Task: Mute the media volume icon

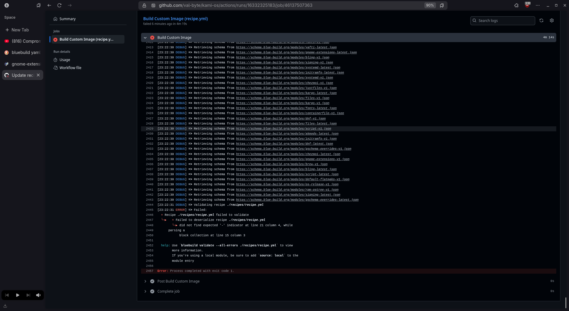Action: coord(39,295)
